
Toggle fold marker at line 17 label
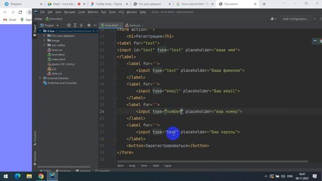[x=115, y=64]
